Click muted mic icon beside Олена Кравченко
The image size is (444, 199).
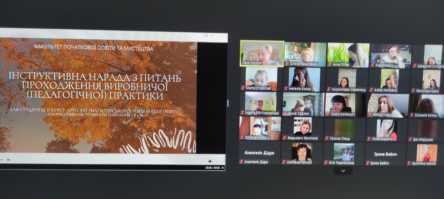pyautogui.click(x=287, y=64)
